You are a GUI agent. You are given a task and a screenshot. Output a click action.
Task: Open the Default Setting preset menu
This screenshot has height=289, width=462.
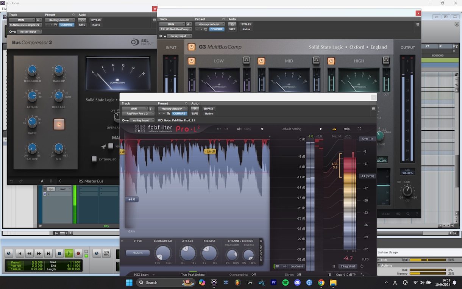tap(291, 129)
